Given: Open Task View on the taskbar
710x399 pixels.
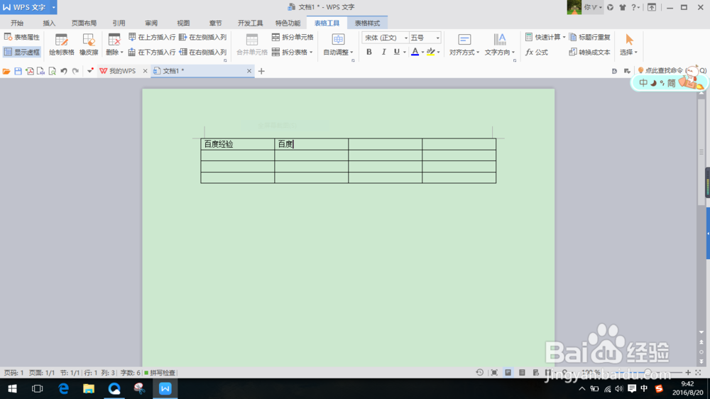Looking at the screenshot, I should pos(37,388).
